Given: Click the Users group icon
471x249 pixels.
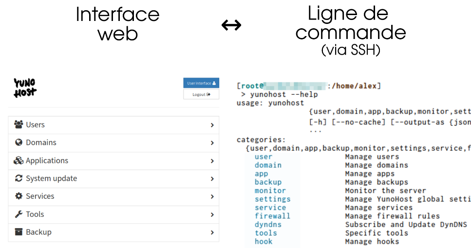Looking at the screenshot, I should (x=19, y=124).
